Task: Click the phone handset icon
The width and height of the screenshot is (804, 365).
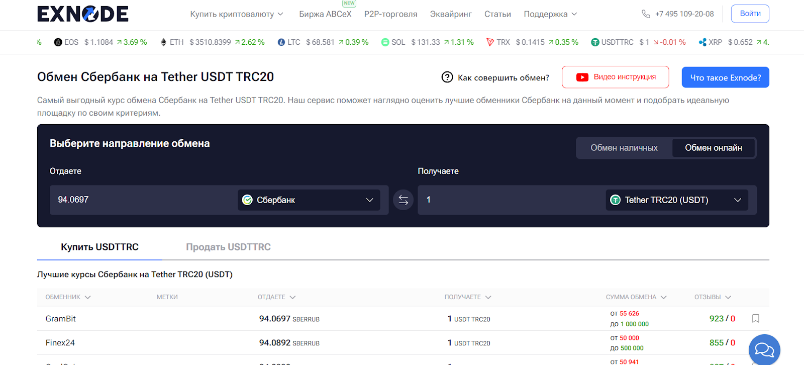Action: [x=646, y=14]
